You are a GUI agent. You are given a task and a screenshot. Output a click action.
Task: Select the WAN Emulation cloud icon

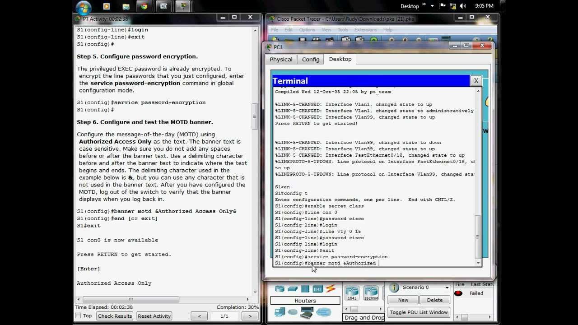(293, 312)
